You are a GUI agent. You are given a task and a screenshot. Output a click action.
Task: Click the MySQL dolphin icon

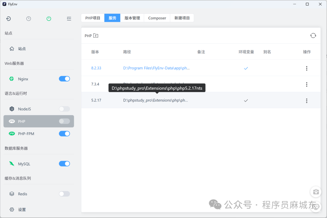(12, 164)
